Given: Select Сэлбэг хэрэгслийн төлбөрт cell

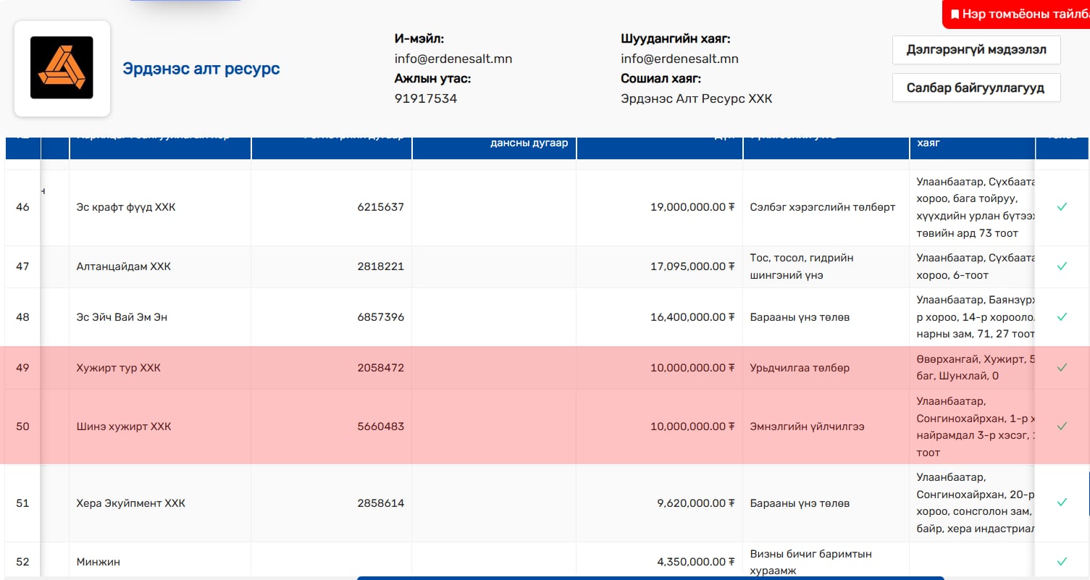Looking at the screenshot, I should [x=826, y=207].
